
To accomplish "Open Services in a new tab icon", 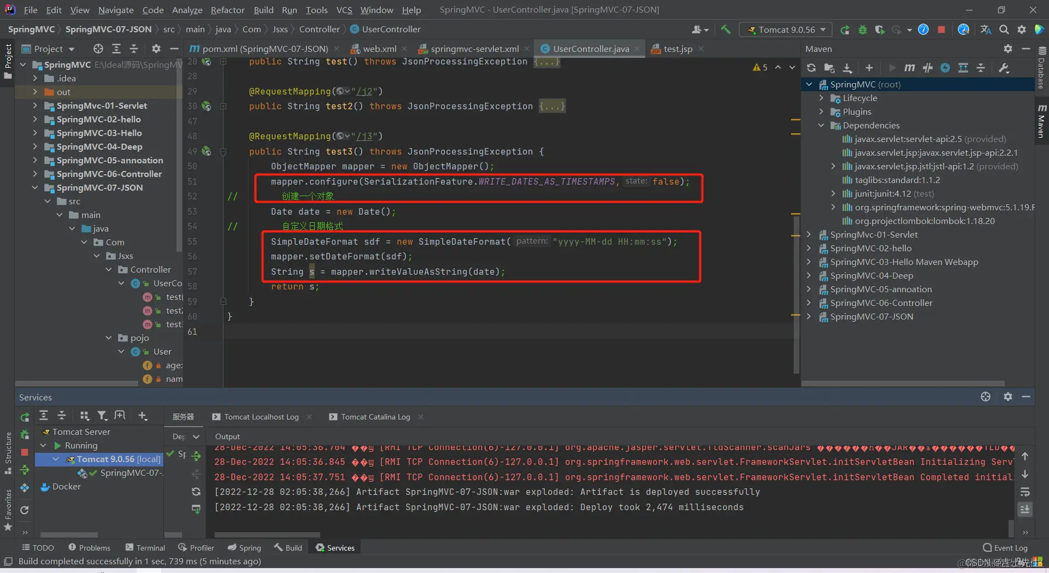I will [120, 416].
